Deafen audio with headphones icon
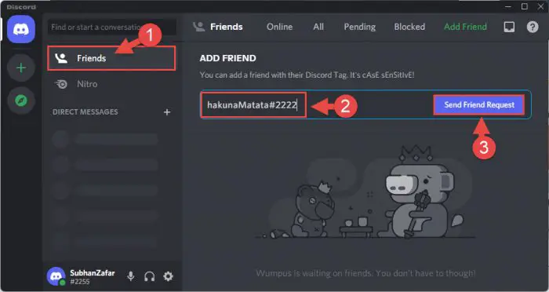549x292 pixels. tap(150, 276)
